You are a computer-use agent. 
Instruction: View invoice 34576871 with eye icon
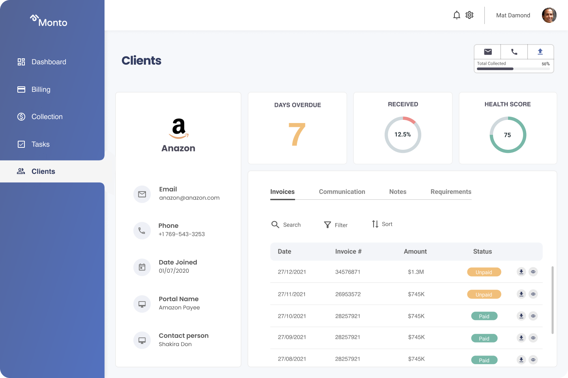click(x=533, y=272)
